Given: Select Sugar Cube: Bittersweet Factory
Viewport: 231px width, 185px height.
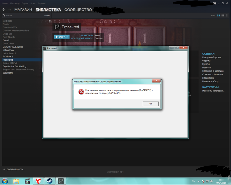Looking at the screenshot, I should point(18,70).
